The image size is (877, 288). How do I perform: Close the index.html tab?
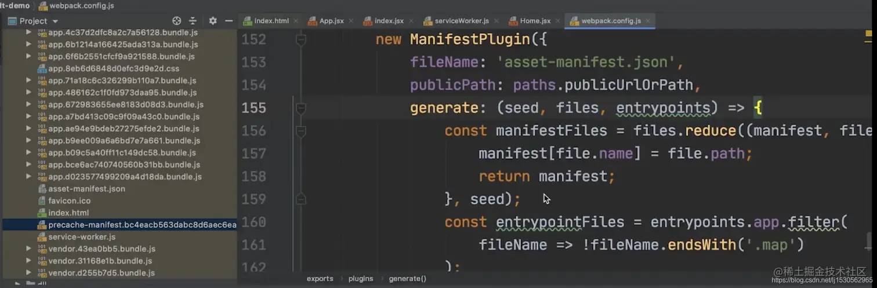click(296, 21)
